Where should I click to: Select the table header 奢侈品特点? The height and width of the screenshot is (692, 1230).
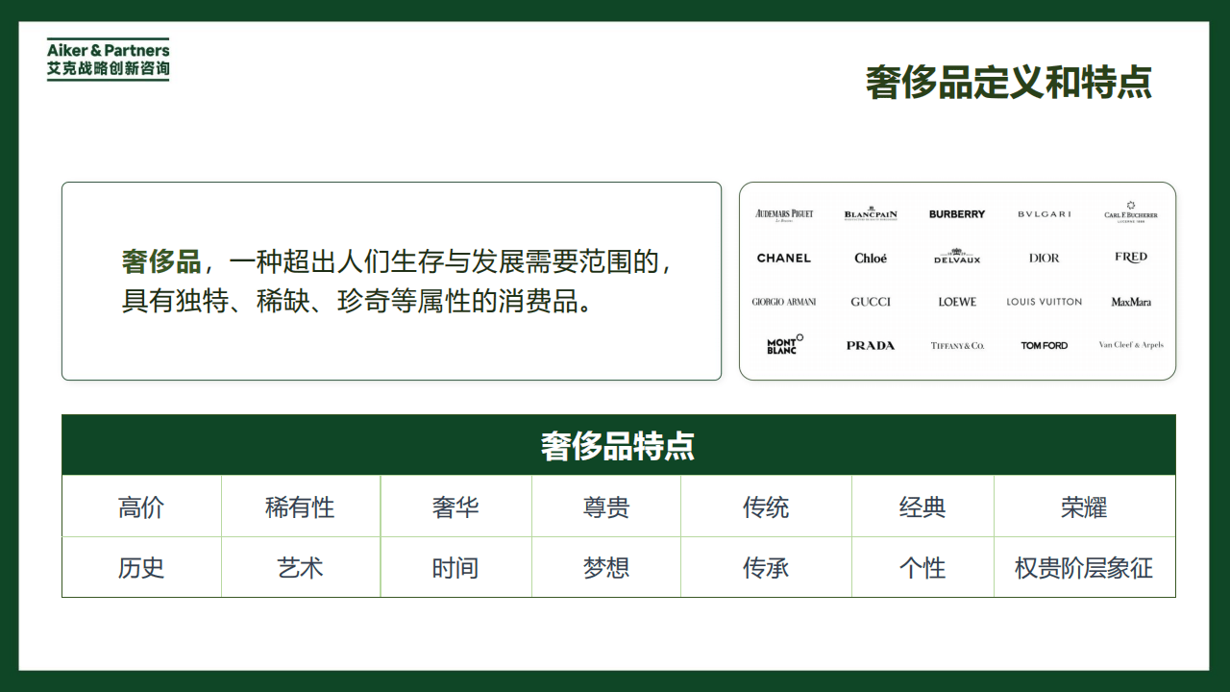[618, 446]
